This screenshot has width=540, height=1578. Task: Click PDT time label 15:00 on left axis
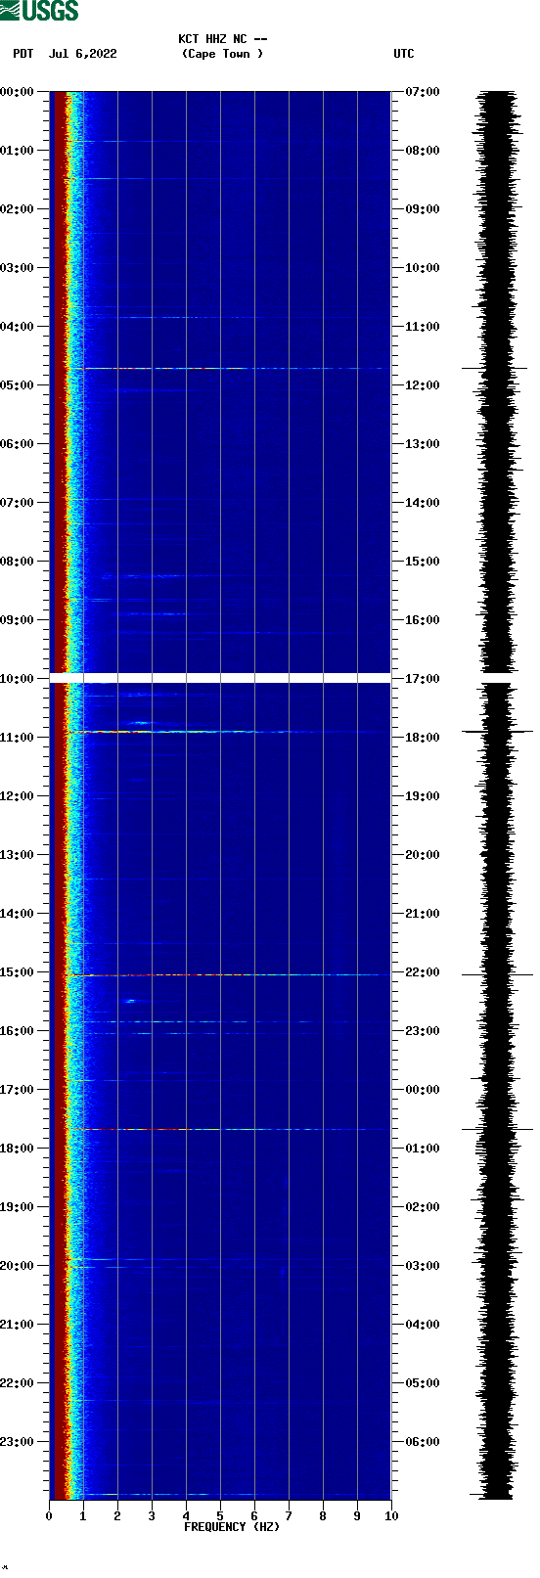pos(18,972)
